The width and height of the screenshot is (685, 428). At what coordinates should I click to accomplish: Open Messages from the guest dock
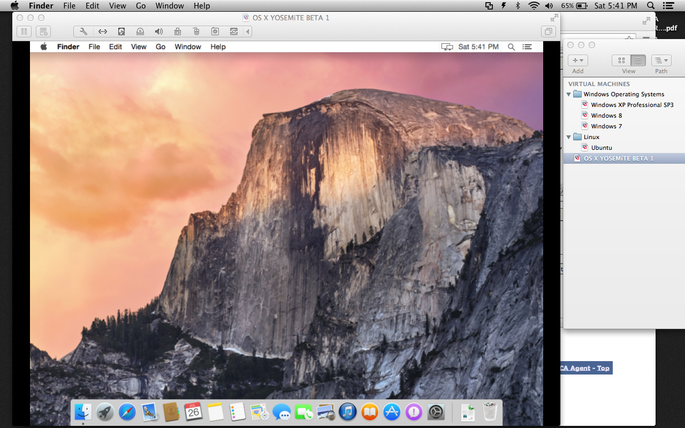(281, 412)
